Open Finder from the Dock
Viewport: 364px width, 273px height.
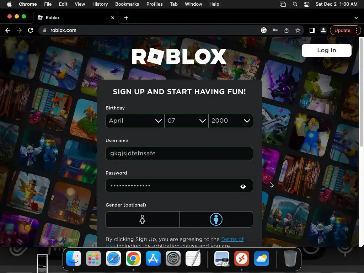point(74,258)
